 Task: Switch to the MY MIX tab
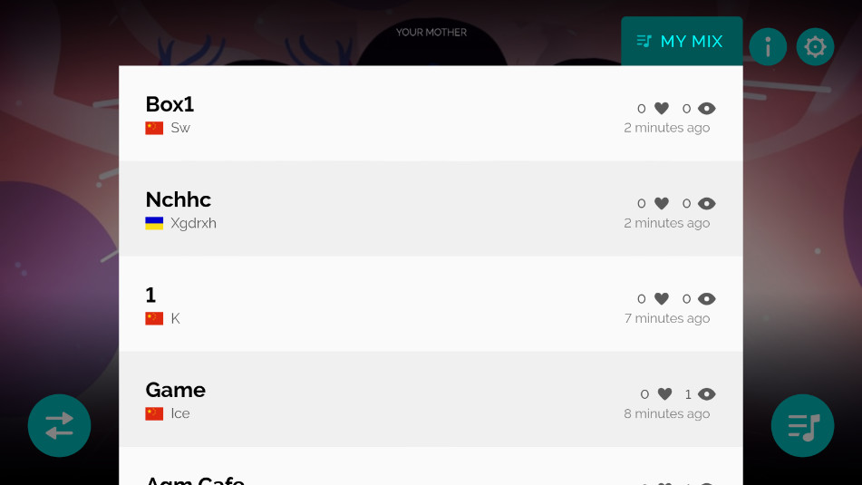click(682, 41)
